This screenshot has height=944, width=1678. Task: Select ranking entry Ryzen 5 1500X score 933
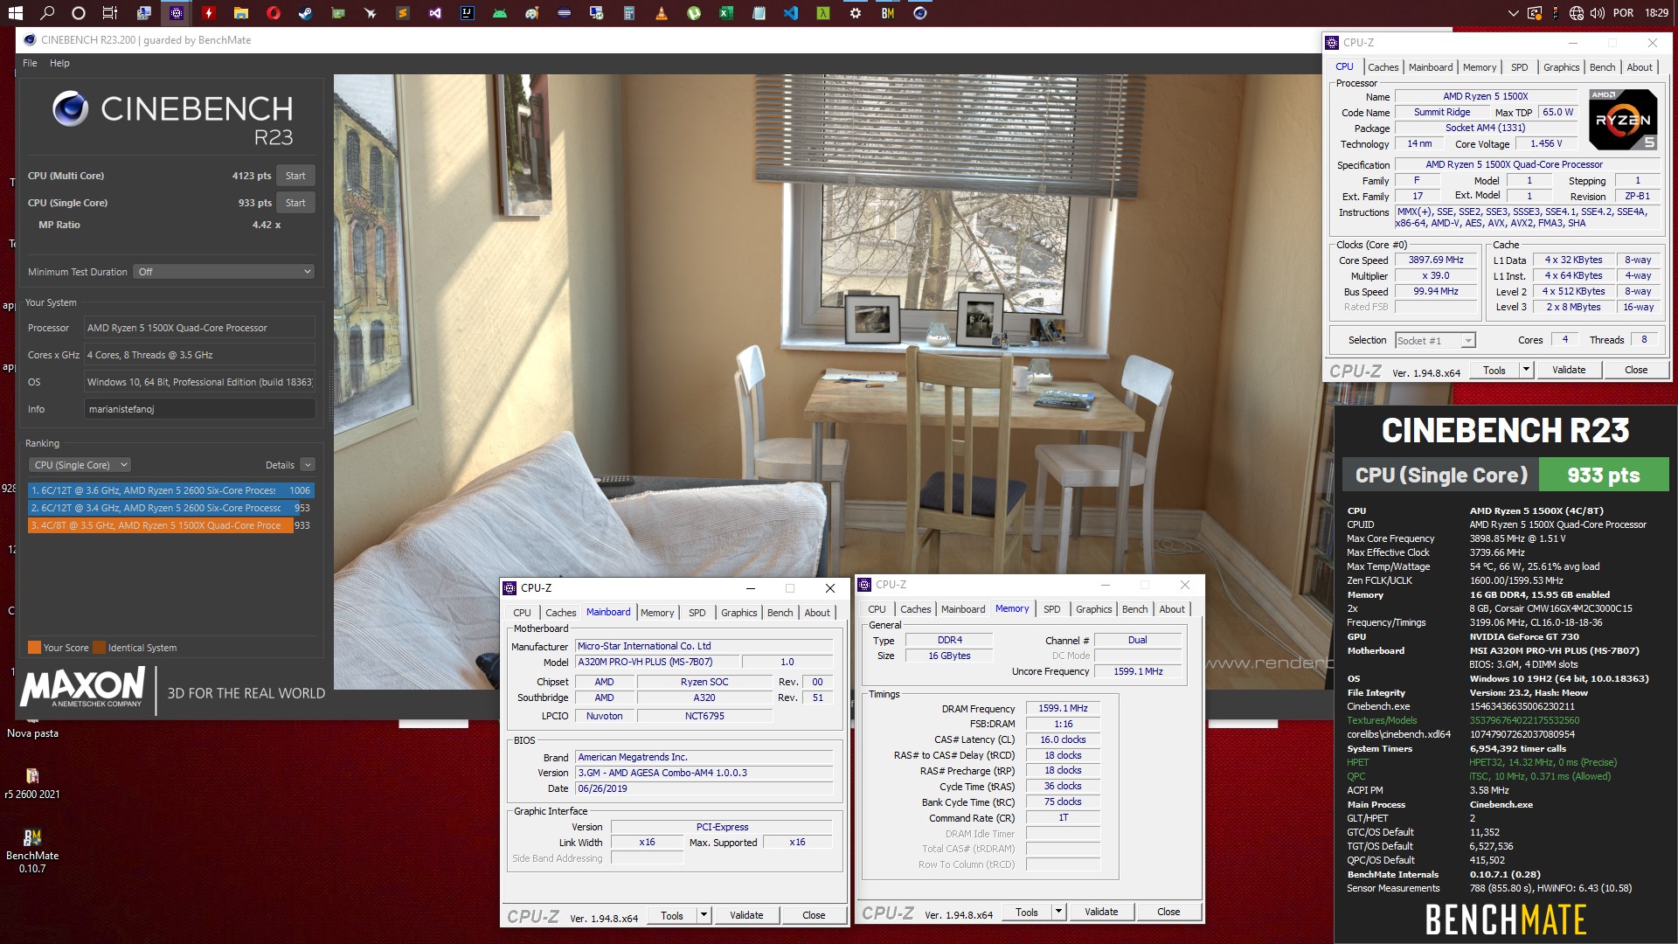(x=170, y=525)
